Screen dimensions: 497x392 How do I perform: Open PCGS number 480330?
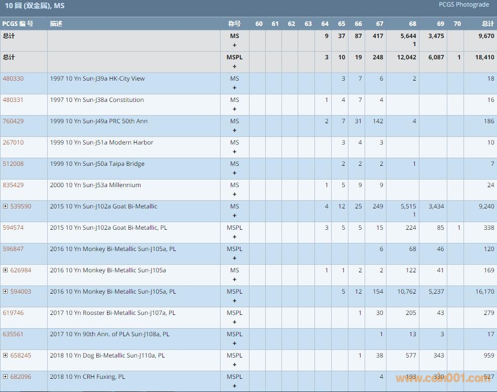coord(13,79)
